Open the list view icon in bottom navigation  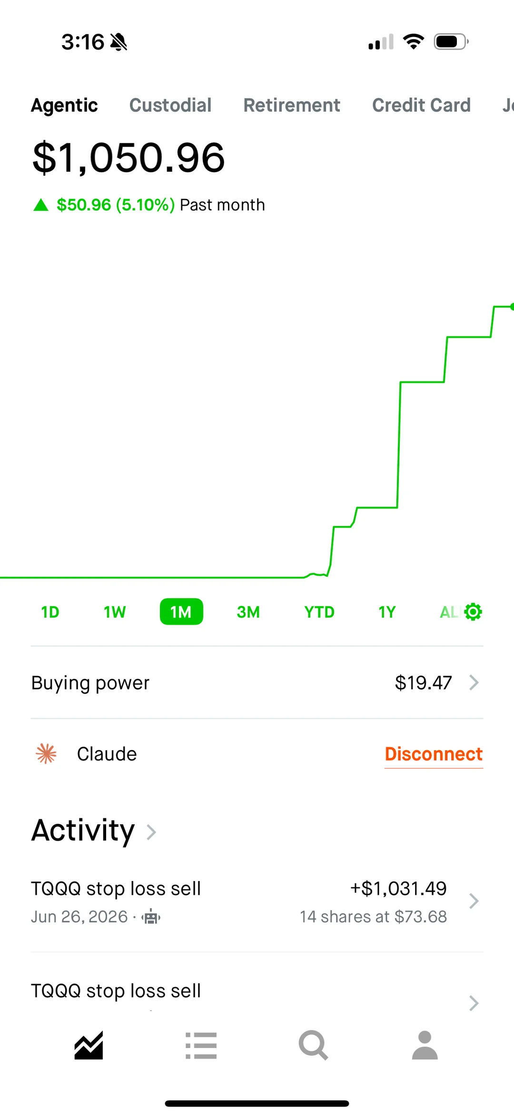point(201,1045)
